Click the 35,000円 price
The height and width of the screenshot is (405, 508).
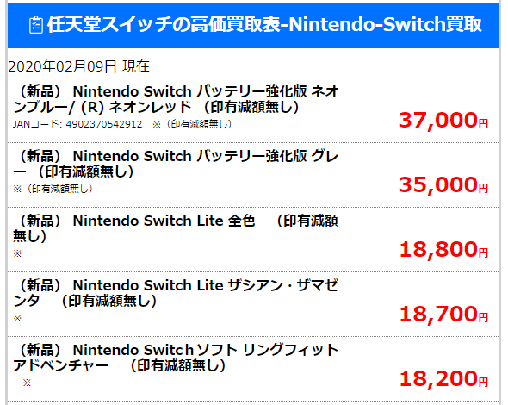443,184
